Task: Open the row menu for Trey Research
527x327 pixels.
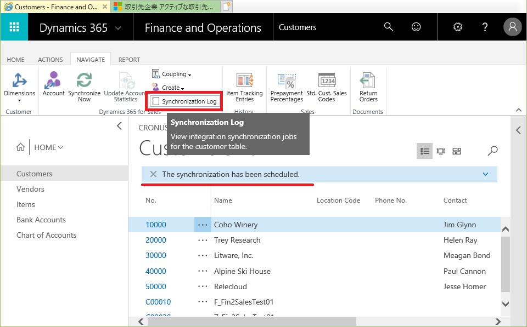Action: point(203,240)
